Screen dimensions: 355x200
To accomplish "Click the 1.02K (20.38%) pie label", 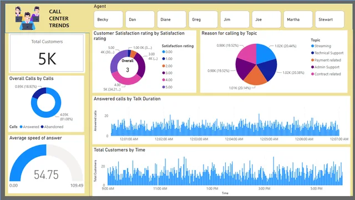I will (293, 73).
